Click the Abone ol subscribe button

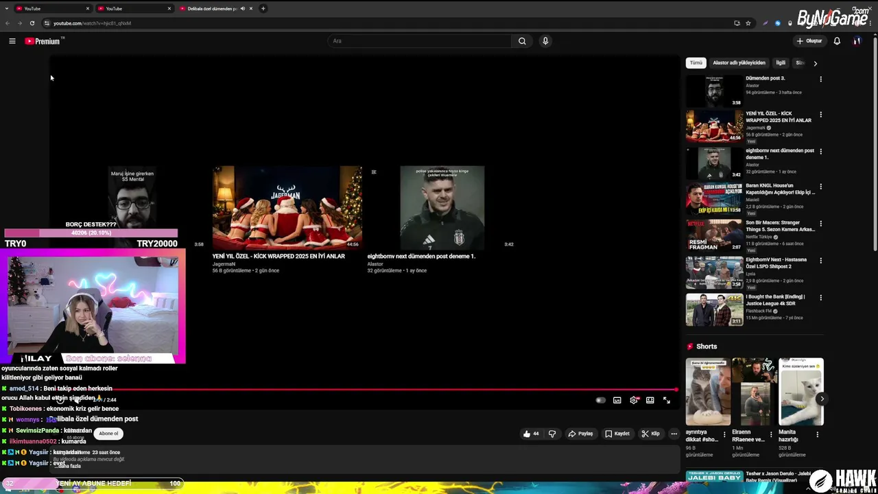[x=108, y=434]
